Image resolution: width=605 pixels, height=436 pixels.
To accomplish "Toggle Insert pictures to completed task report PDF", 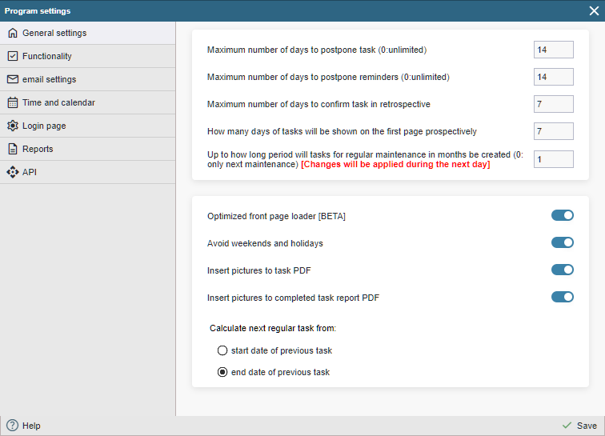I will (562, 297).
